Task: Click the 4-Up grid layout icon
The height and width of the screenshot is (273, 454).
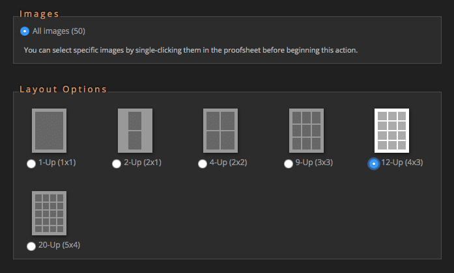Action: pyautogui.click(x=221, y=131)
